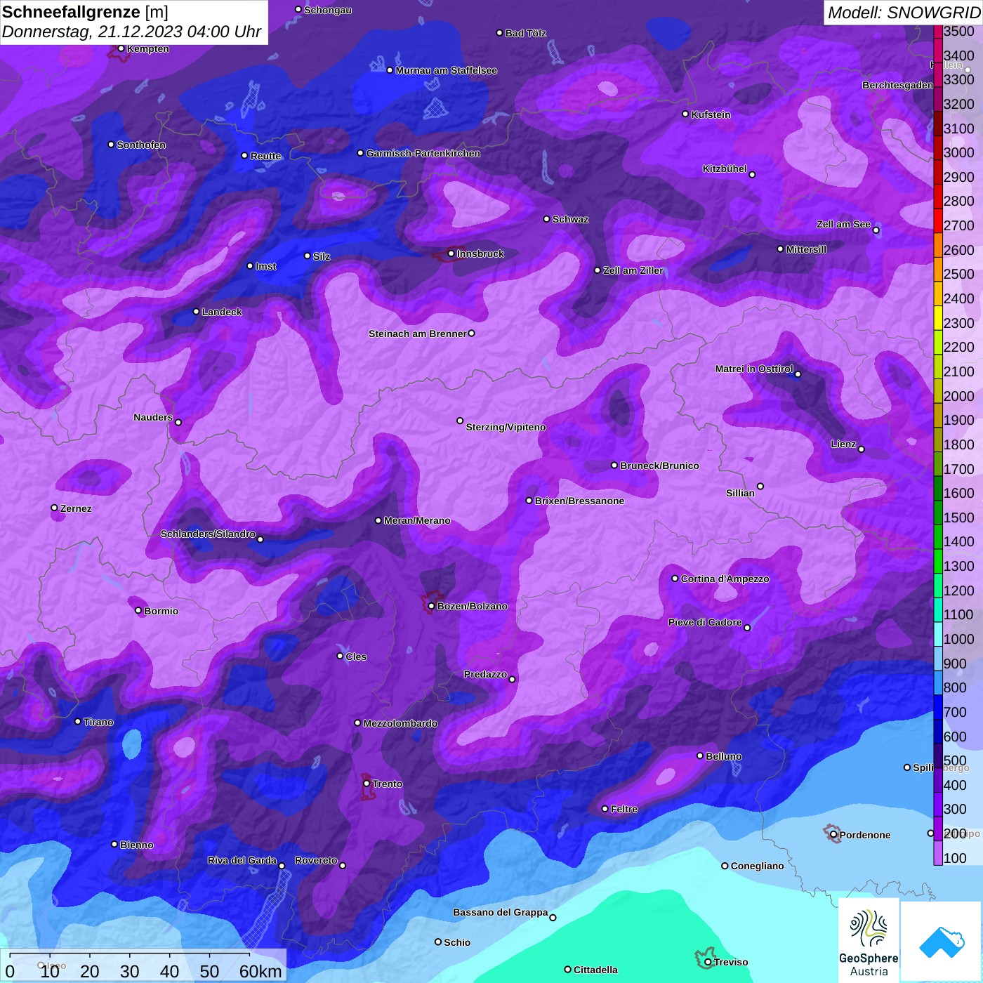983x983 pixels.
Task: Click the Sonthofen city label
Action: tap(141, 145)
